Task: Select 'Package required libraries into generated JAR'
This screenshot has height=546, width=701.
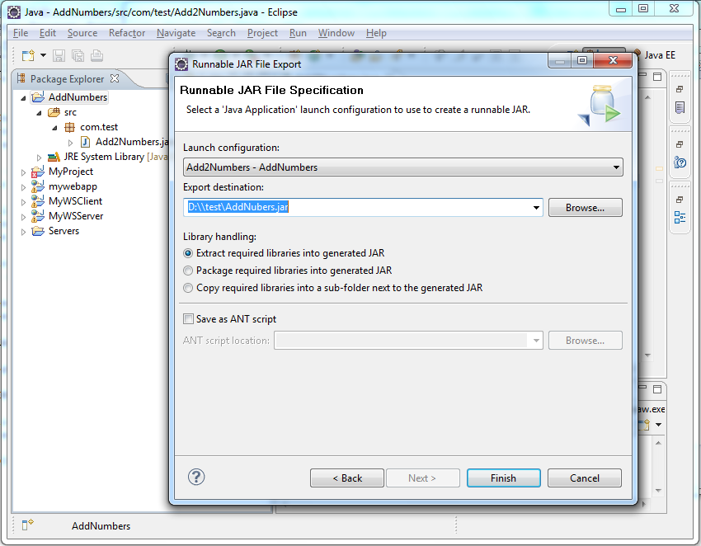Action: (x=187, y=270)
